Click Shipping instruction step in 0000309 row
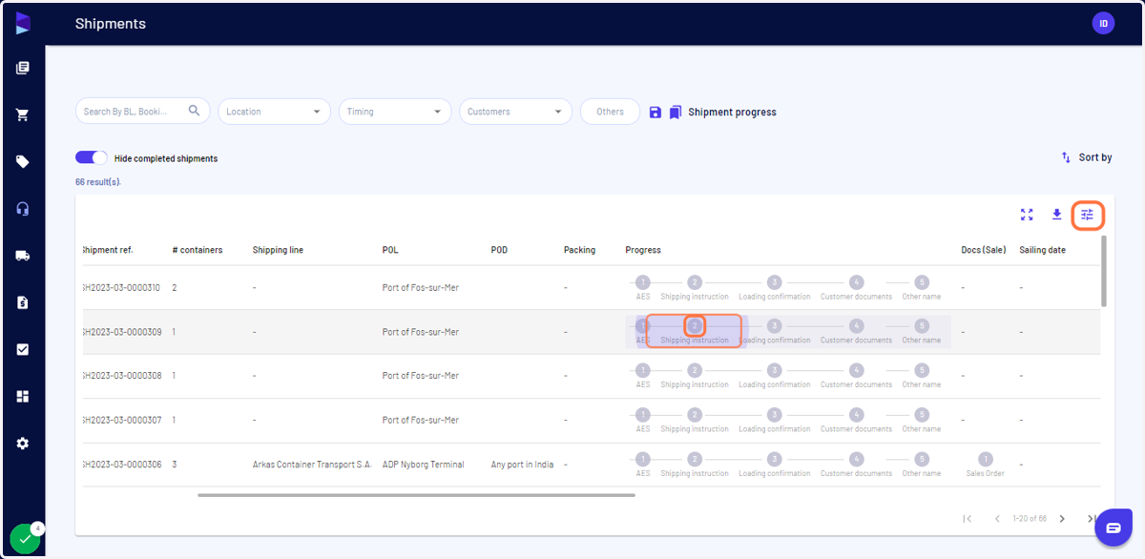The height and width of the screenshot is (559, 1145). click(x=695, y=326)
